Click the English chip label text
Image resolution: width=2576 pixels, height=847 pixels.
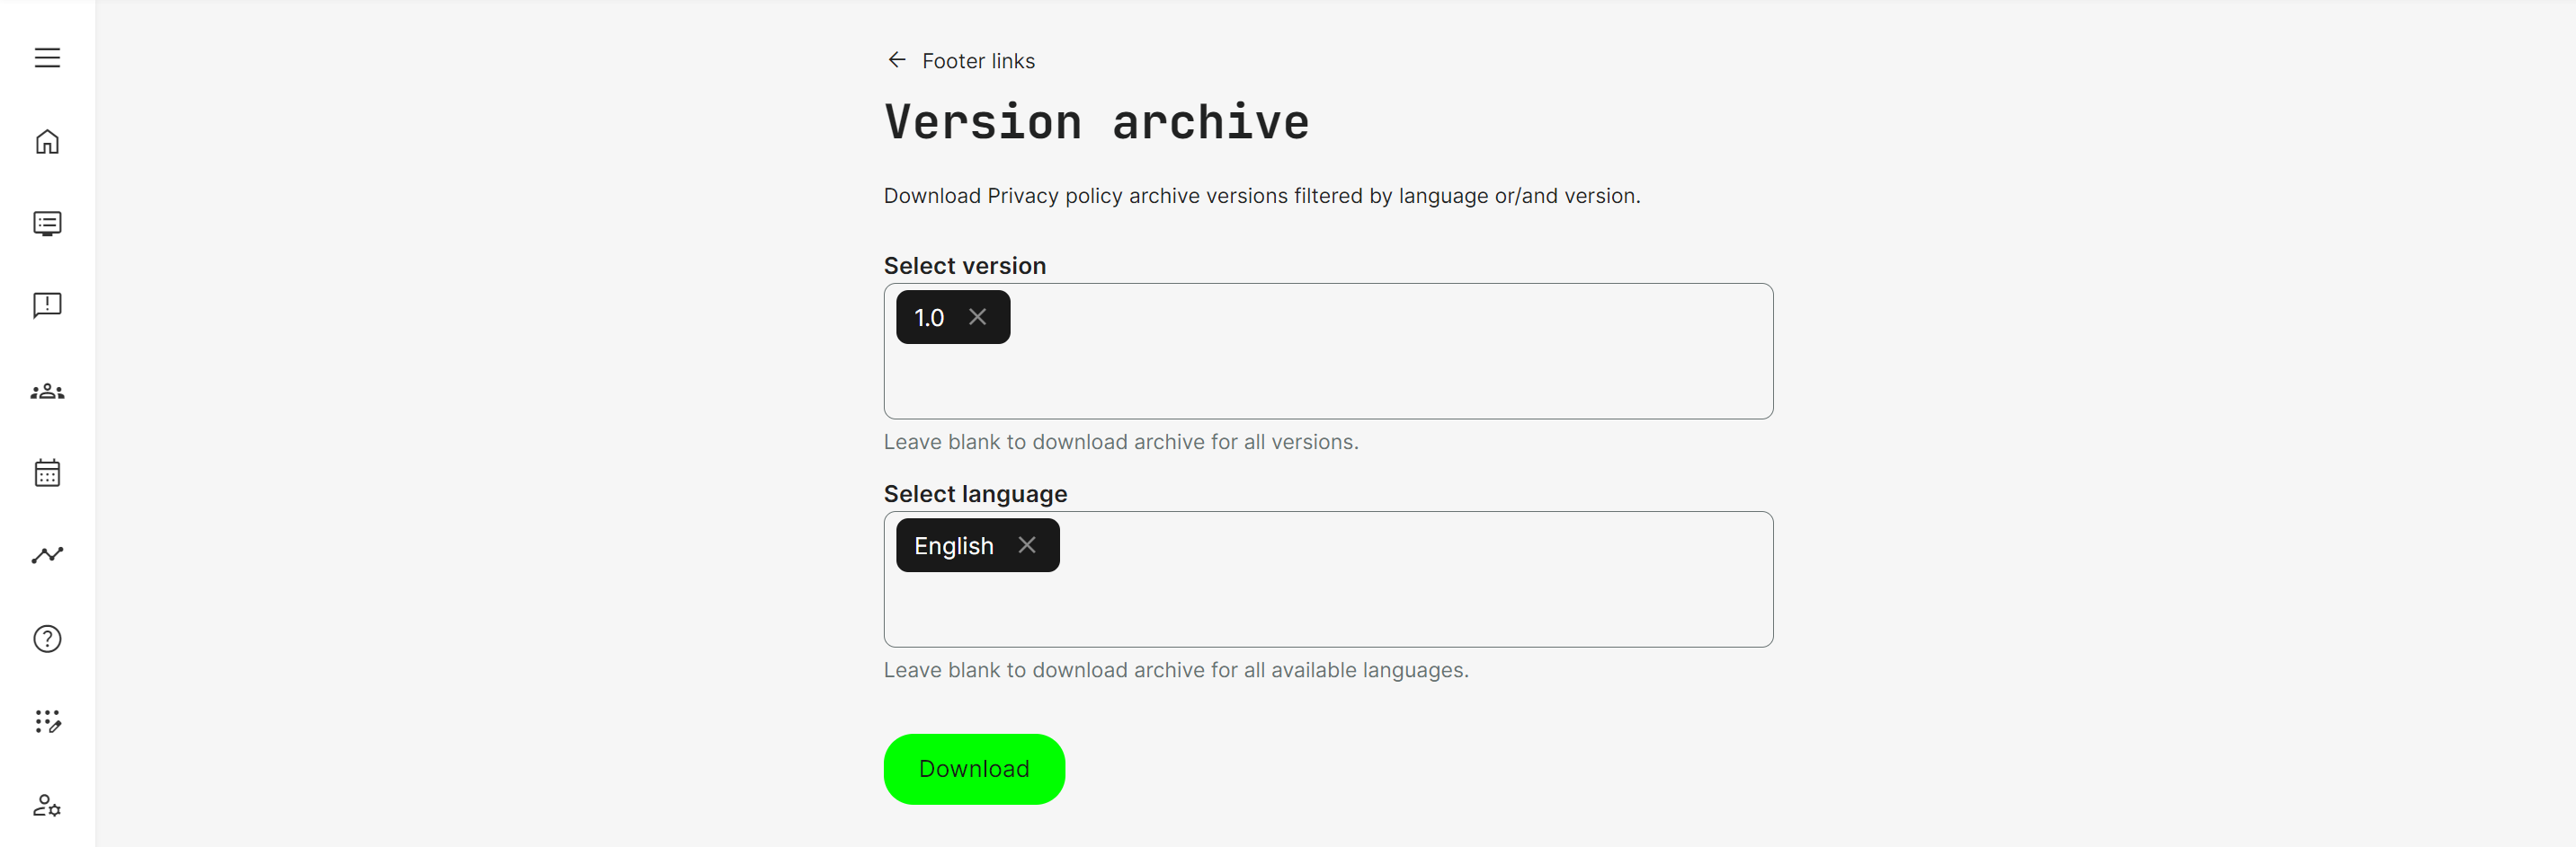click(x=953, y=546)
